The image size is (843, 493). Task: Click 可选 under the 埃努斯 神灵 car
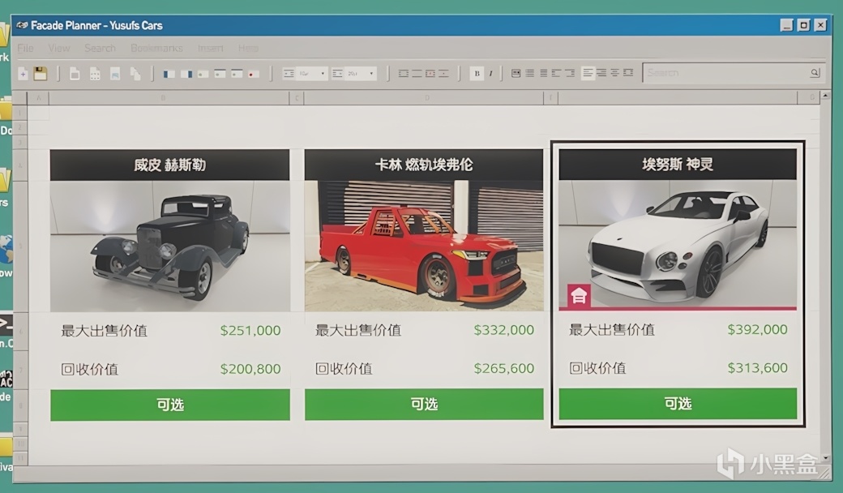(x=678, y=404)
